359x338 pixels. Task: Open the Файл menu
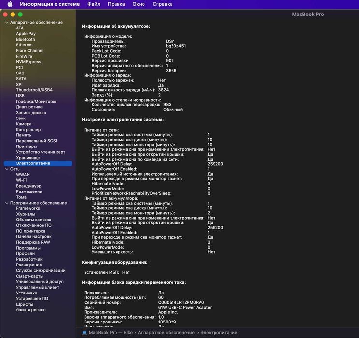click(x=94, y=4)
